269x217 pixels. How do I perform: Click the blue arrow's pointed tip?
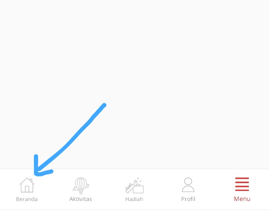(36, 173)
